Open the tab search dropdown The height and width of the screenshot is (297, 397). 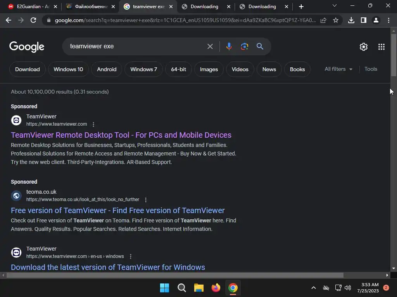[x=335, y=6]
